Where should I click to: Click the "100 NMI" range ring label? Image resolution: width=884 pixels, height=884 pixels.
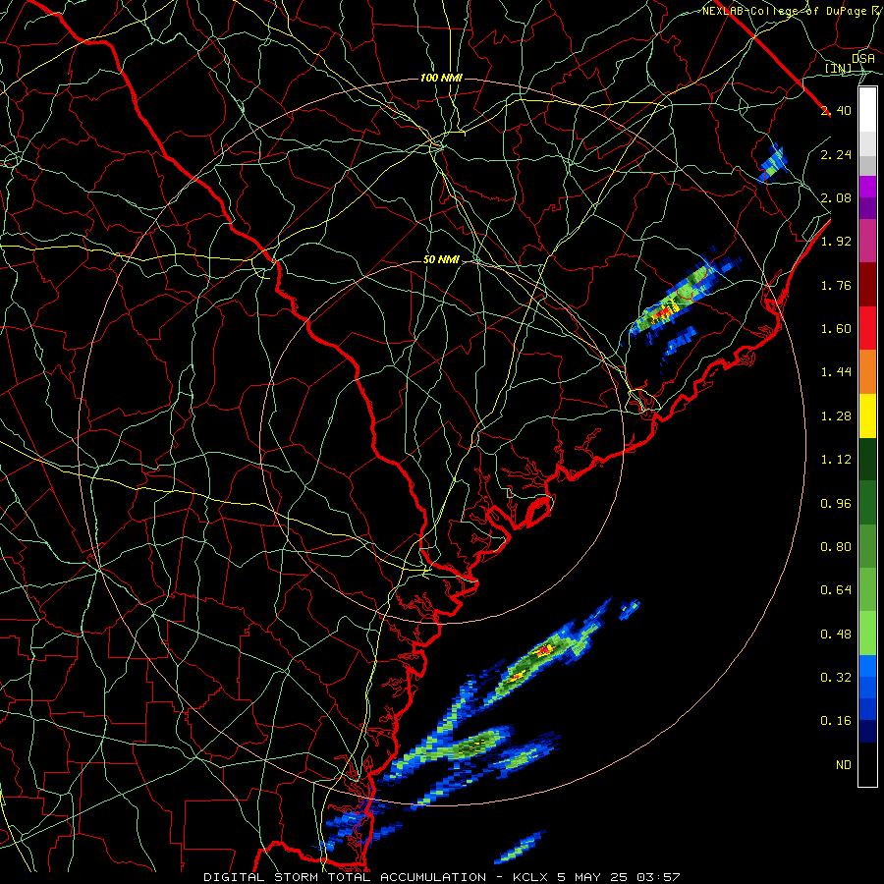[441, 78]
